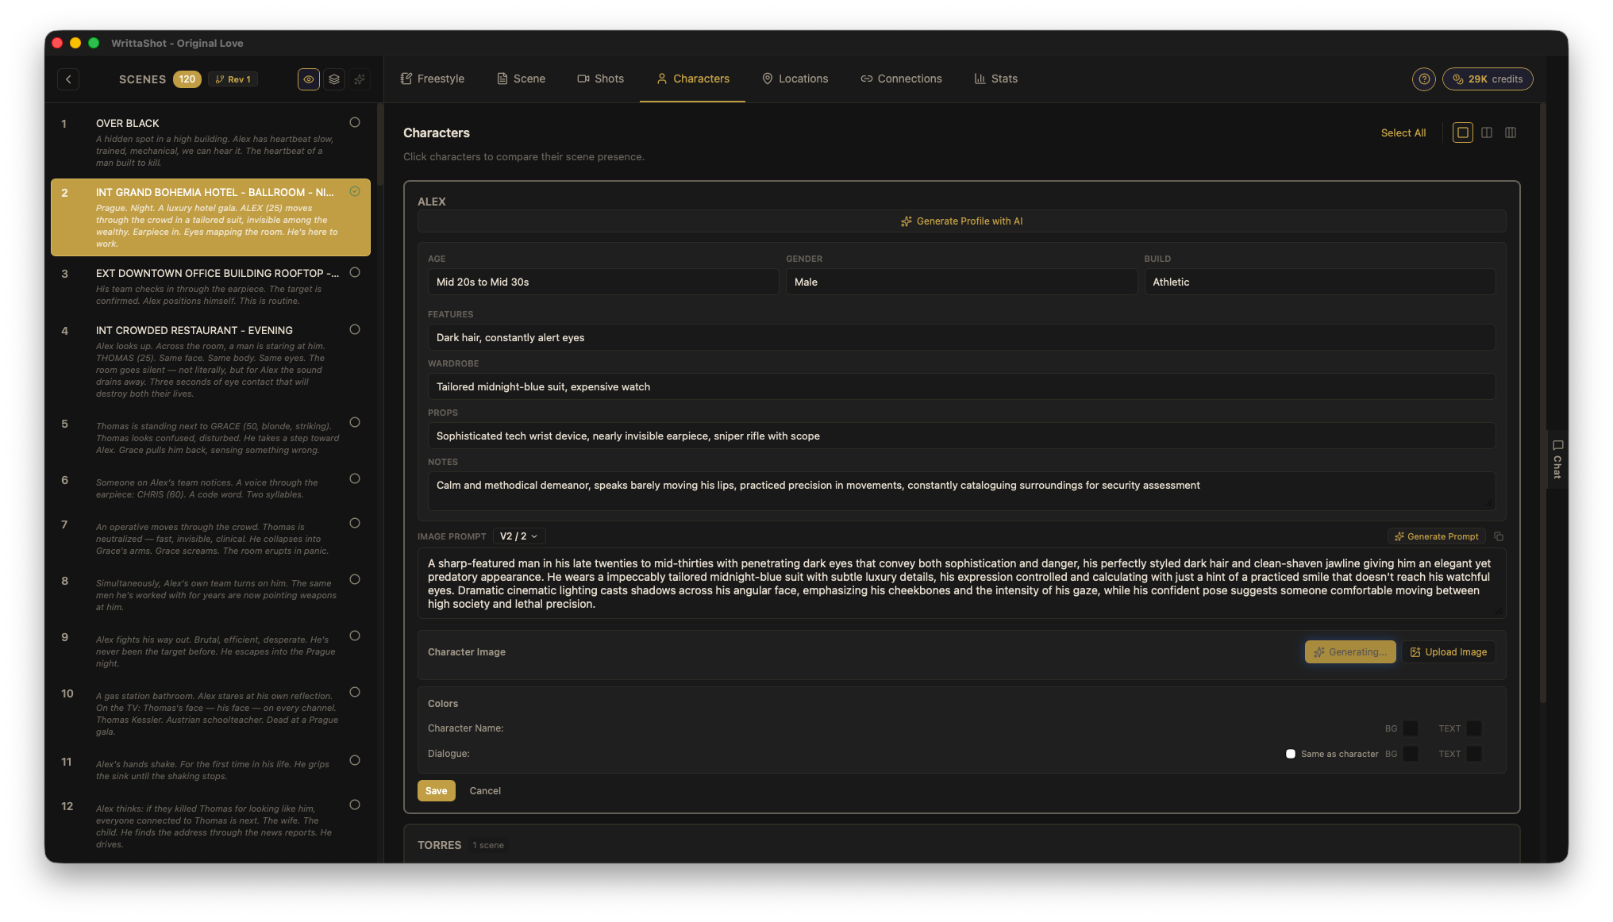Open the layers icon next to the eye toggle

click(x=333, y=79)
